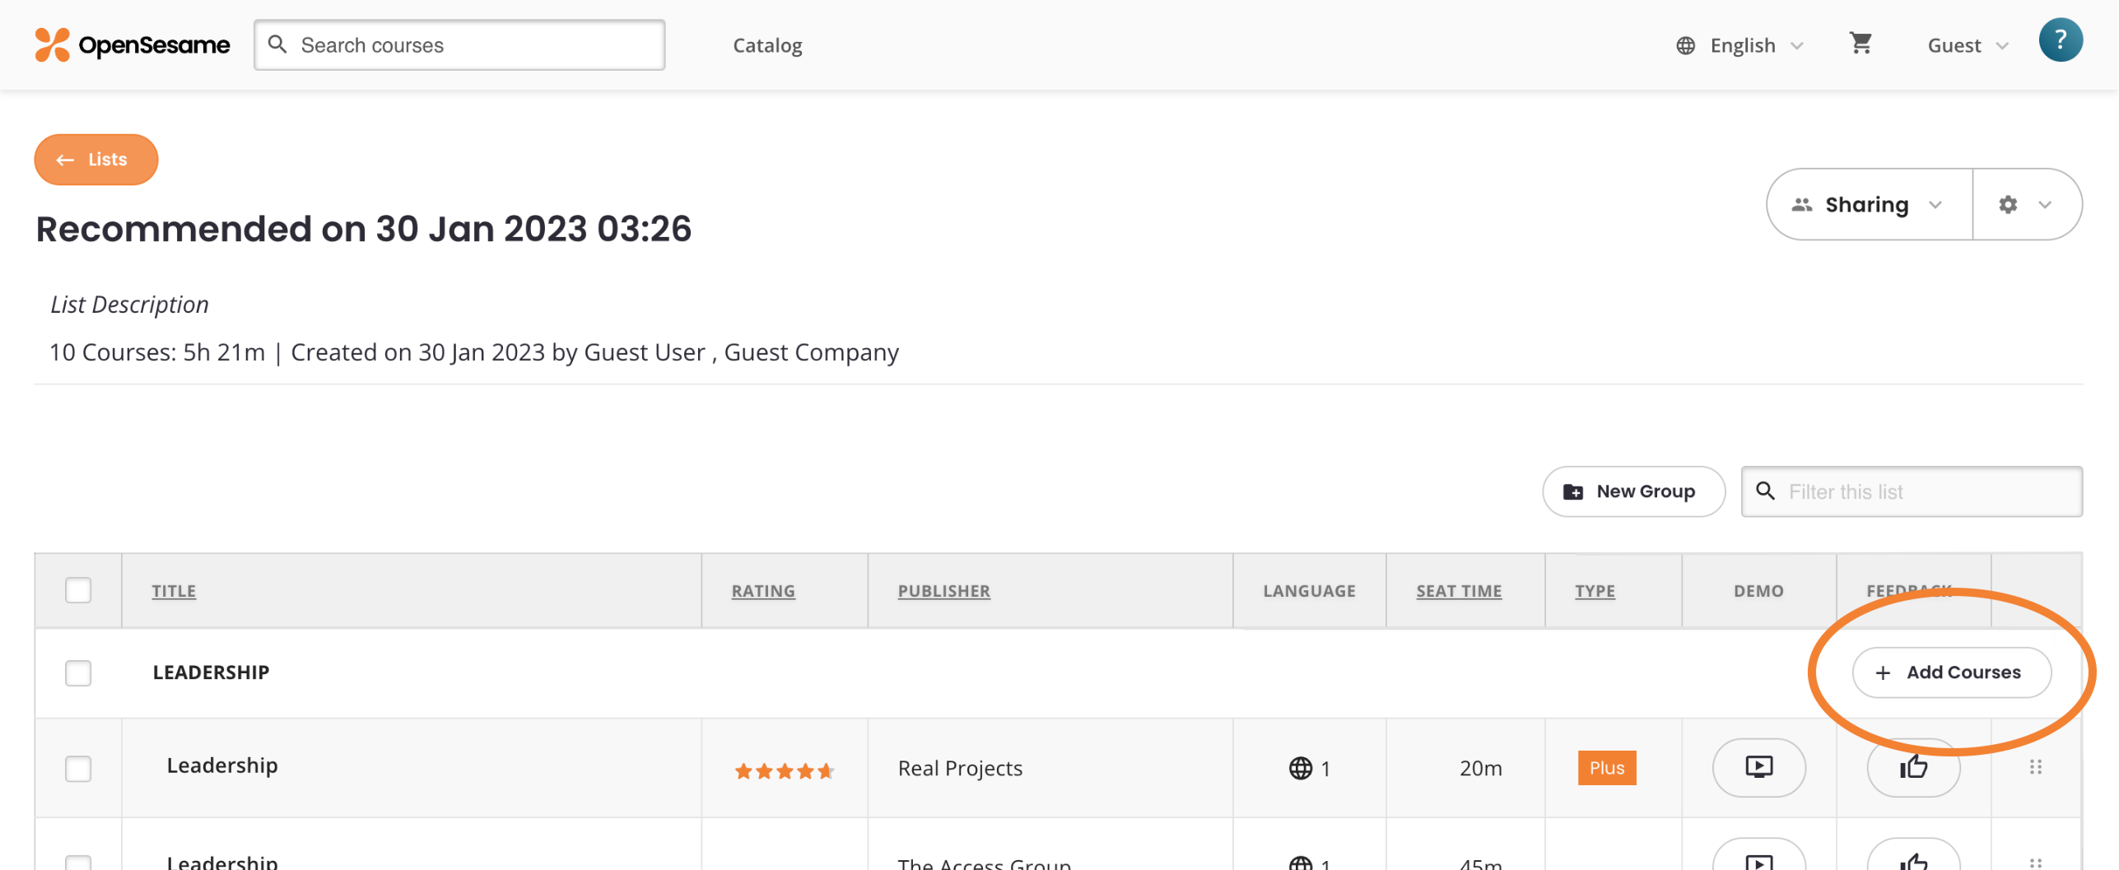
Task: Expand the Guest account menu
Action: point(1968,45)
